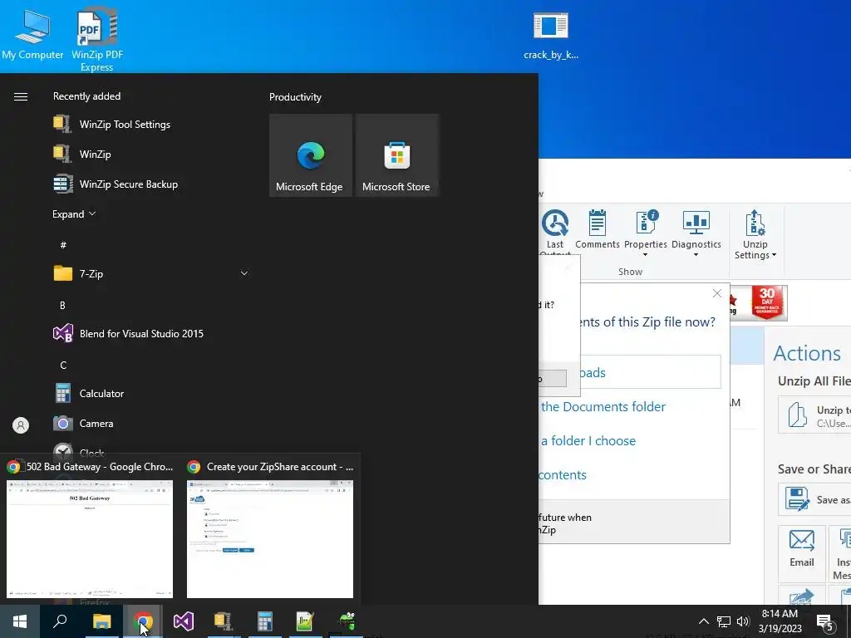This screenshot has width=851, height=638.
Task: Click Comments in WinZip ribbon
Action: click(598, 229)
